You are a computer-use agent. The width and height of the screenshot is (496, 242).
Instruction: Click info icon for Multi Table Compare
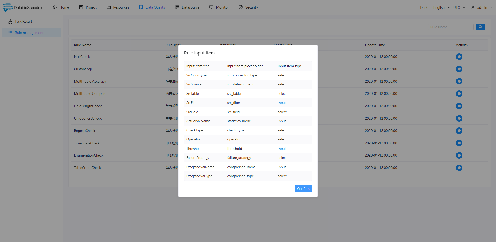pos(459,93)
